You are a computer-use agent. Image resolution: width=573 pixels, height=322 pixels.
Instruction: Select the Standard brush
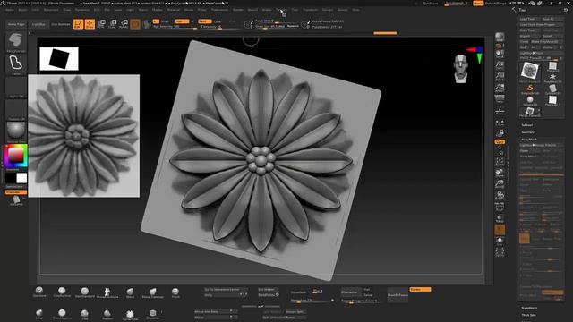39,292
